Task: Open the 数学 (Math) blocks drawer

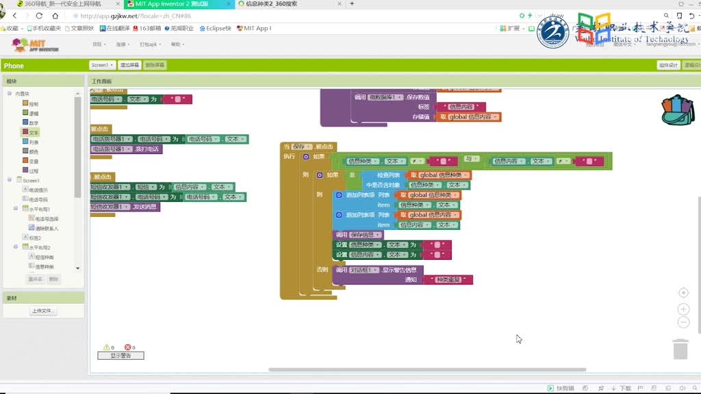Action: 30,122
